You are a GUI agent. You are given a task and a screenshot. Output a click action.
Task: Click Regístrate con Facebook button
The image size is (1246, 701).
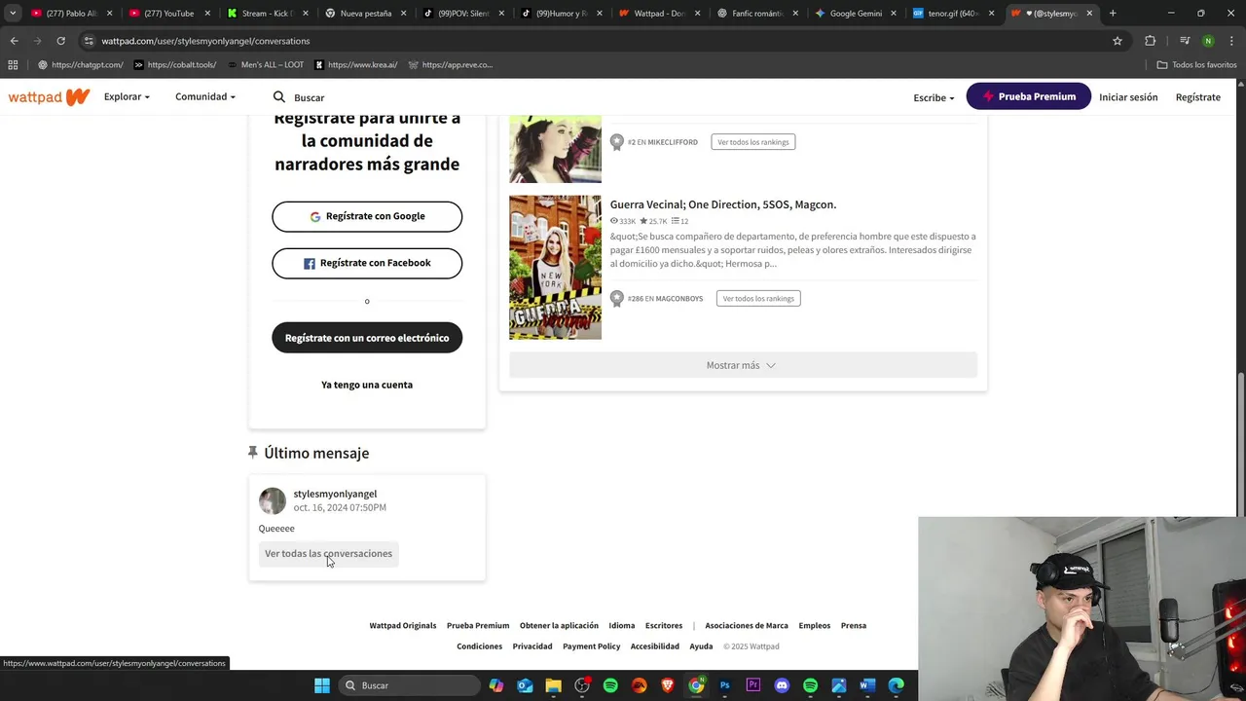pyautogui.click(x=367, y=263)
